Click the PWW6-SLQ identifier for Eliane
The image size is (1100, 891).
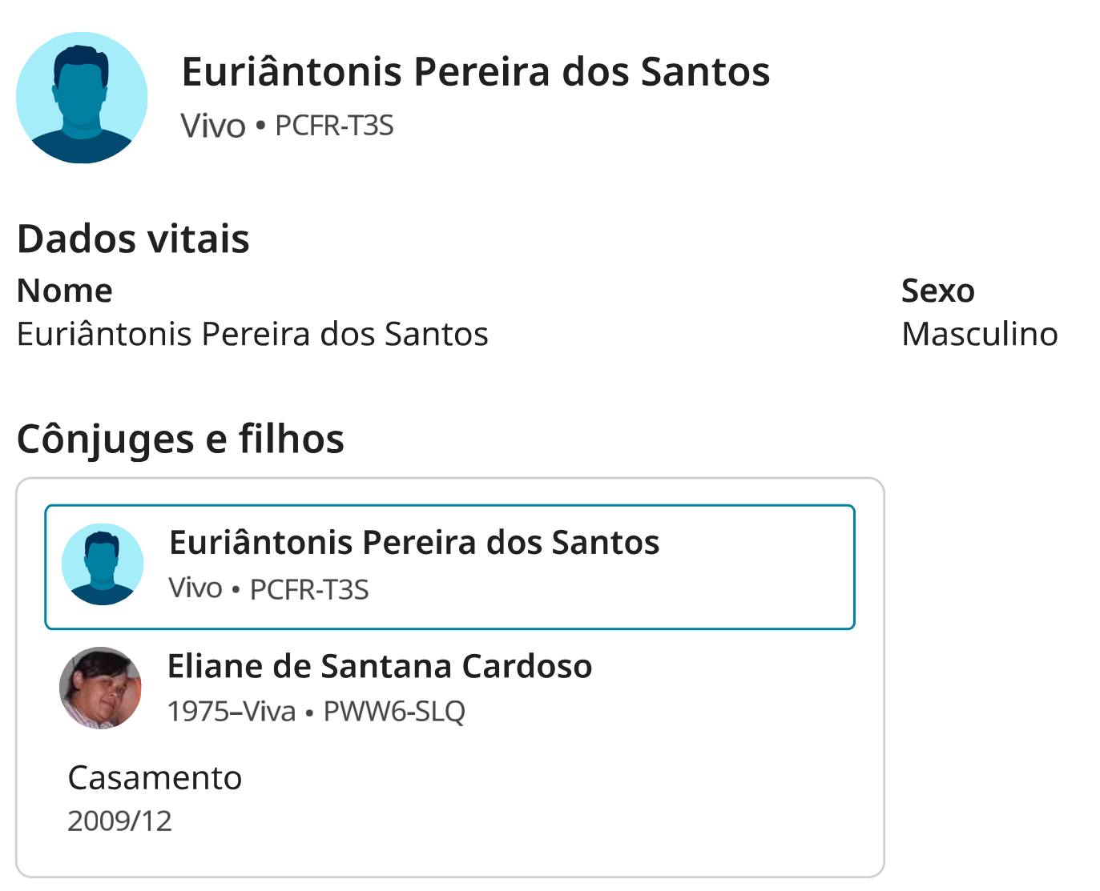pyautogui.click(x=394, y=711)
